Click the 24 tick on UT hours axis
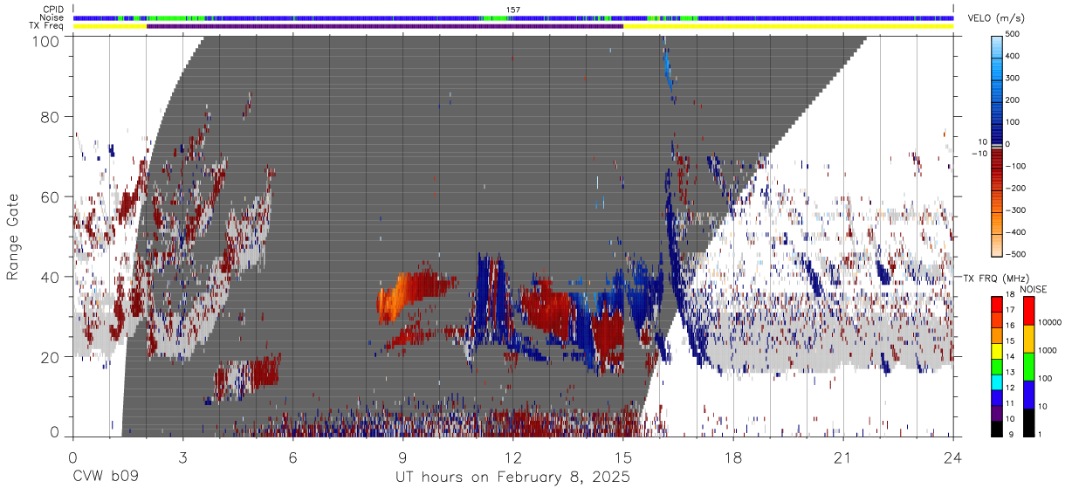 click(953, 457)
